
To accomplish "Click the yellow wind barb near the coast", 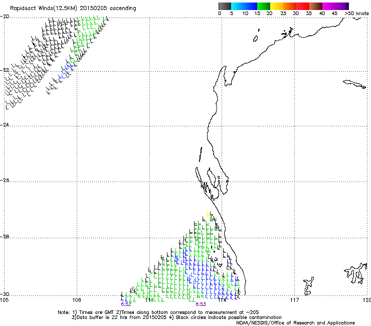I will click(208, 214).
